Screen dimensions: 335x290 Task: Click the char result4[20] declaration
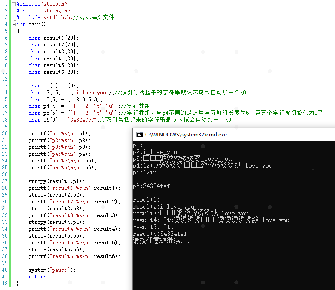click(x=54, y=59)
